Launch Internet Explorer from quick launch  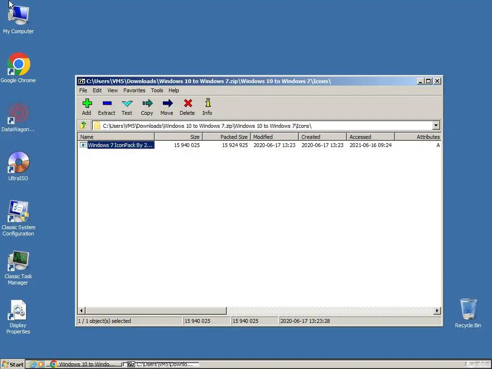[33, 364]
